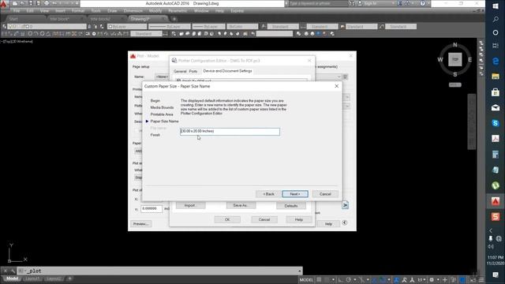
Task: Click Defaults in Plotter Configuration Editor
Action: tap(291, 206)
